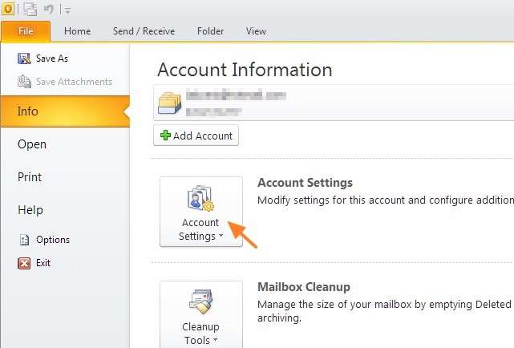This screenshot has height=348, width=514.
Task: Click the mailbox folder icon beside the account name
Action: (169, 103)
